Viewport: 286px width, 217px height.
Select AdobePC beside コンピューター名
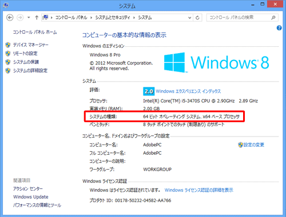[152, 145]
